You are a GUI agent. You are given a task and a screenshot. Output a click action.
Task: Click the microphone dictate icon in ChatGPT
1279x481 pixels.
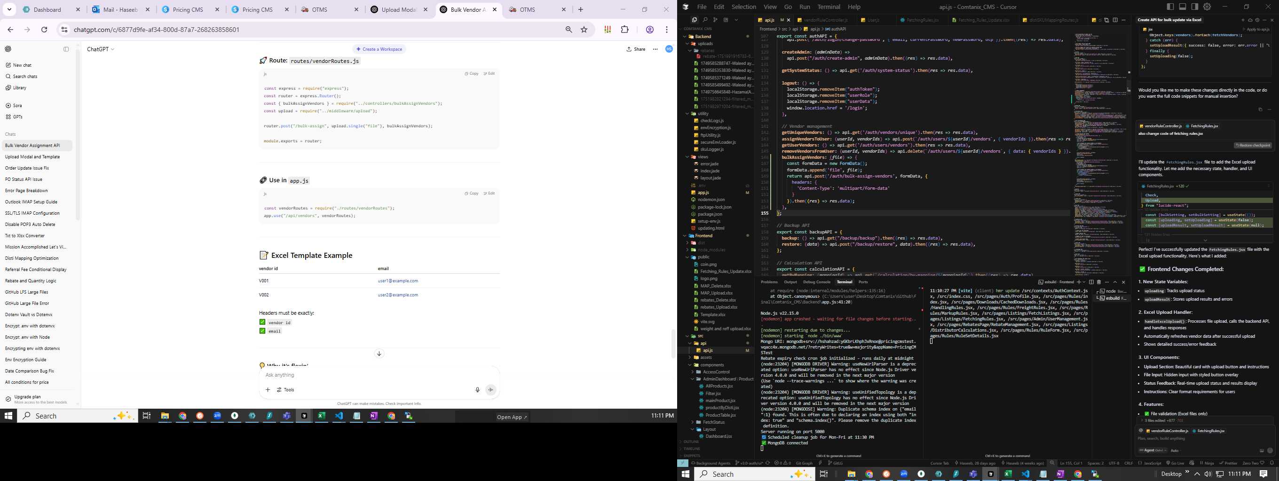click(477, 390)
